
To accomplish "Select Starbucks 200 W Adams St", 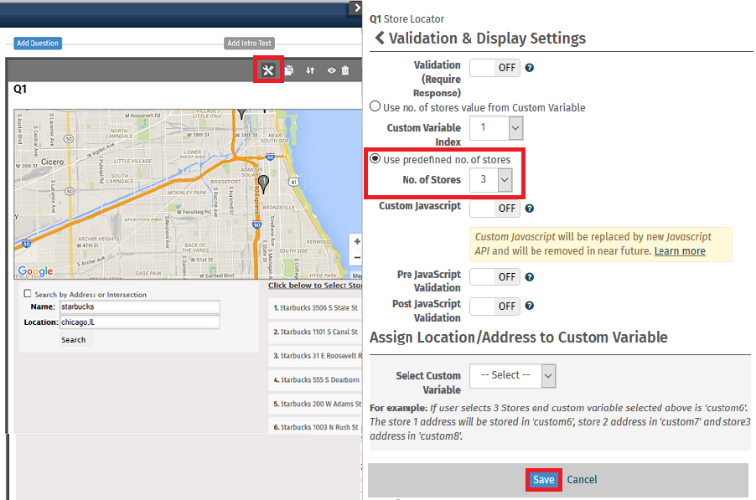I will pos(315,404).
